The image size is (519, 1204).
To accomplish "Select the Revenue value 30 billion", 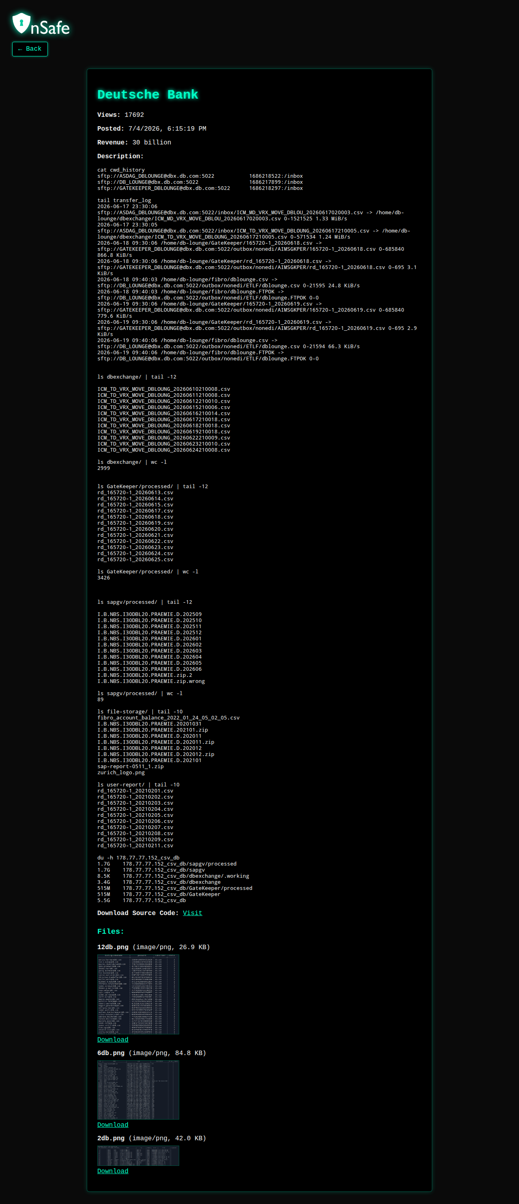I will click(152, 142).
